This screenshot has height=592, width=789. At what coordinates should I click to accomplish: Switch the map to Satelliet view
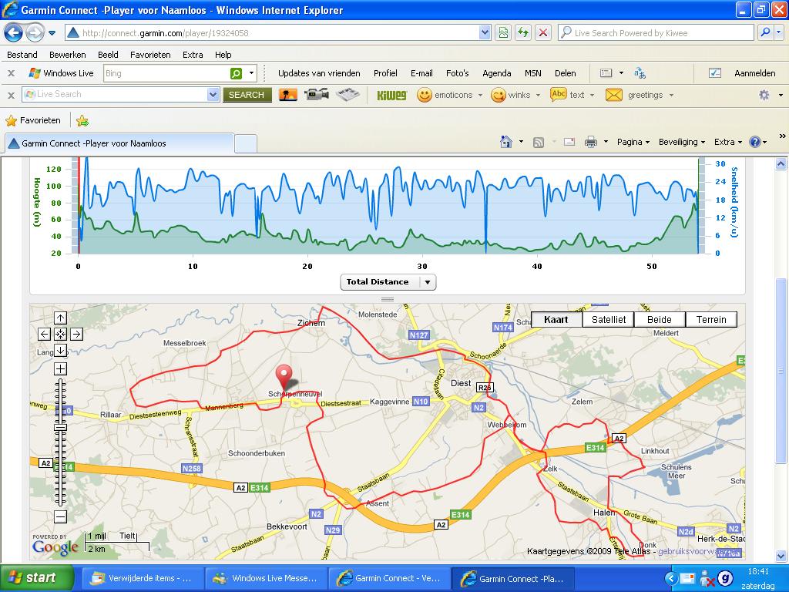pos(609,320)
